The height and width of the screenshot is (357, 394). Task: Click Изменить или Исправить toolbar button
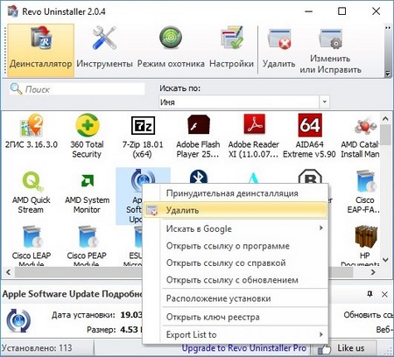(330, 50)
